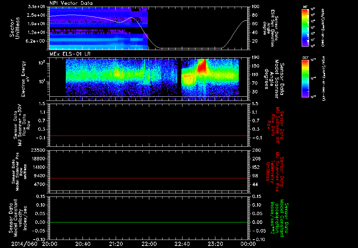The image size is (358, 248).
Task: Select the 'NPI Vector Data' panel title
Action: [71, 3]
